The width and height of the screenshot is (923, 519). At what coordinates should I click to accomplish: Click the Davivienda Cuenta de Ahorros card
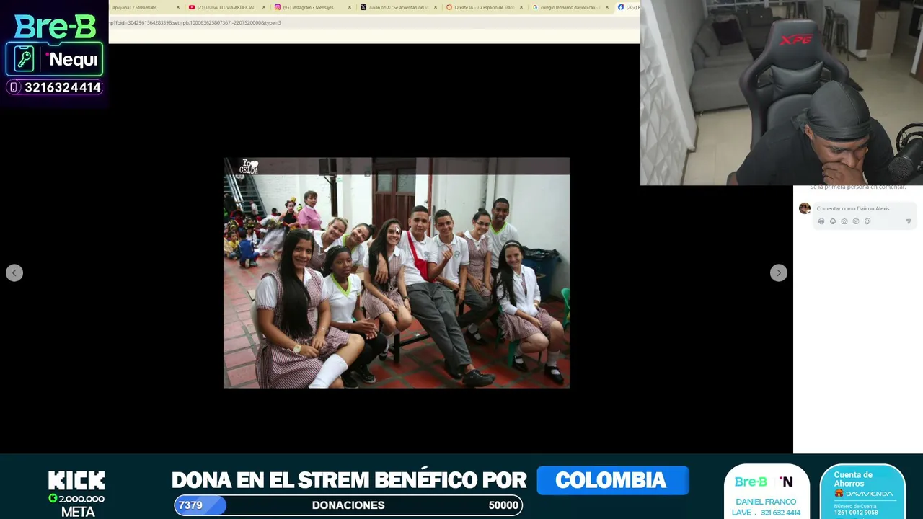pyautogui.click(x=862, y=492)
